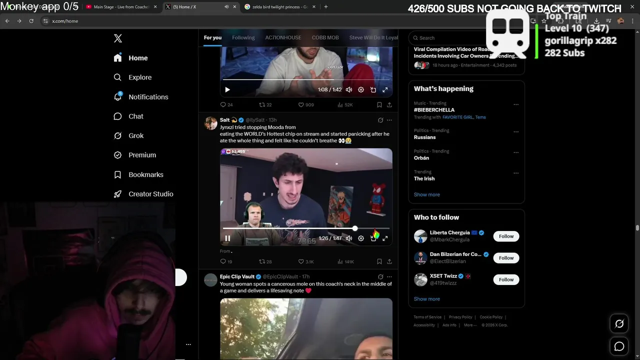The height and width of the screenshot is (360, 640).
Task: View 141K analytics on Salt's post
Action: 345,261
